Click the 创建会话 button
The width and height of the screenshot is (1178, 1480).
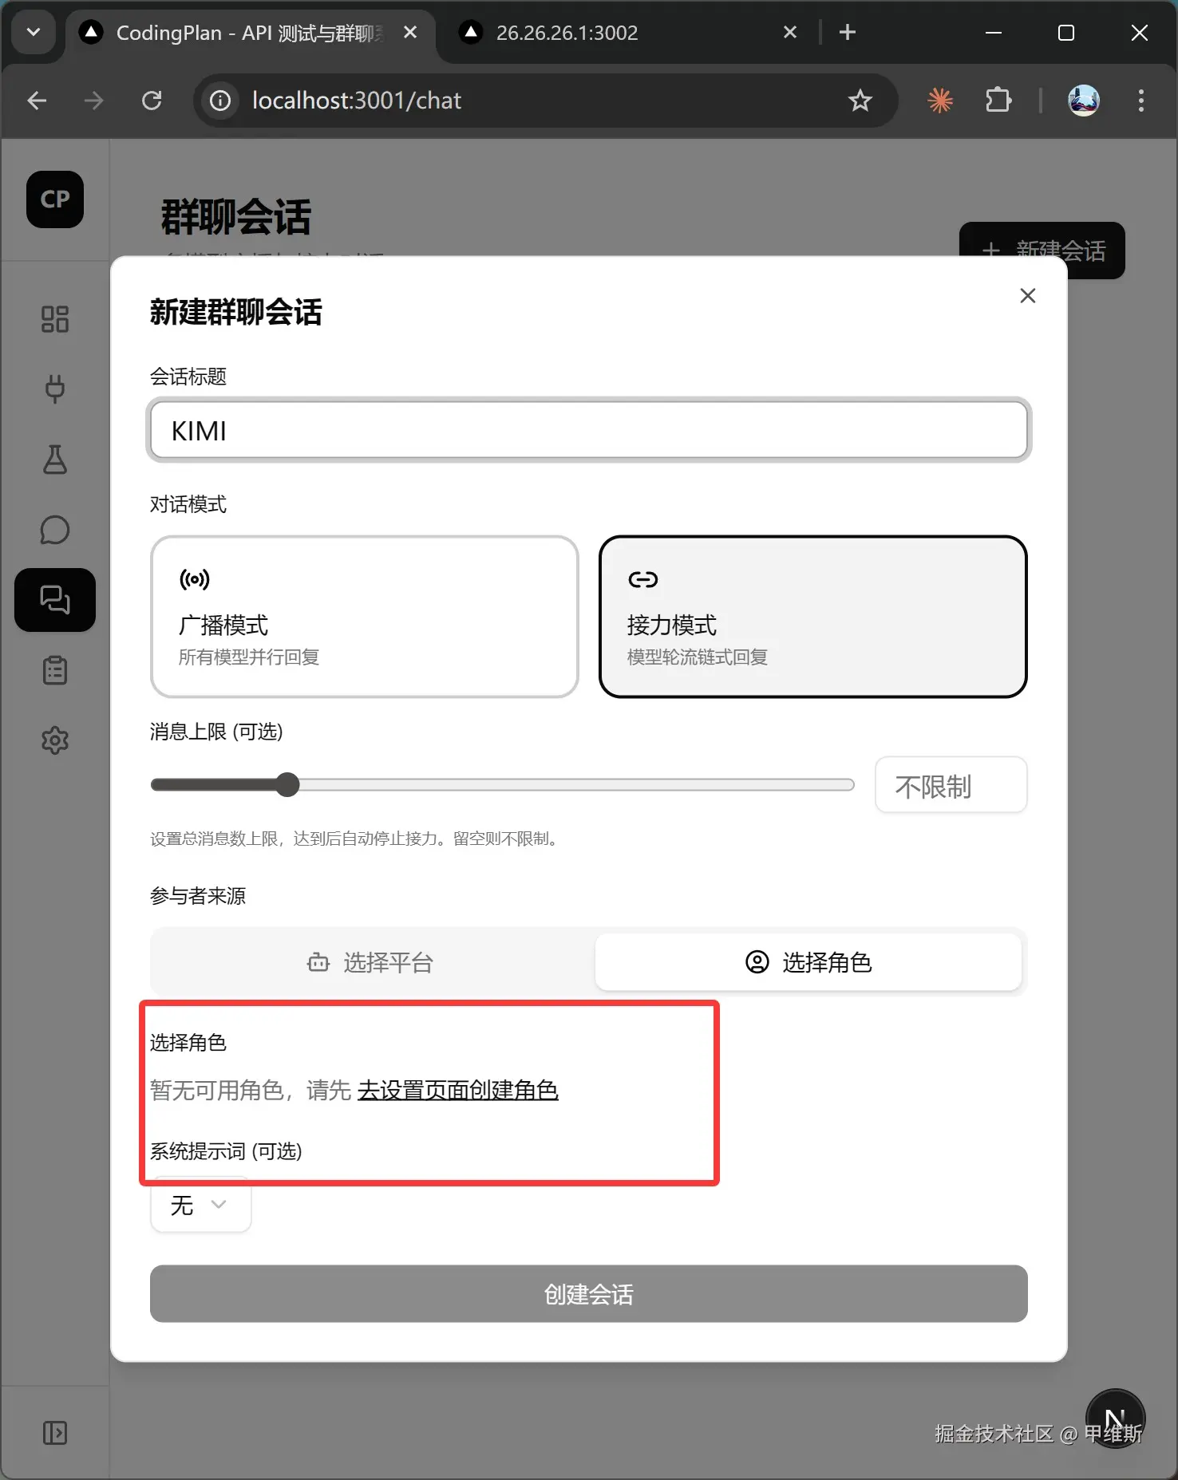(588, 1294)
